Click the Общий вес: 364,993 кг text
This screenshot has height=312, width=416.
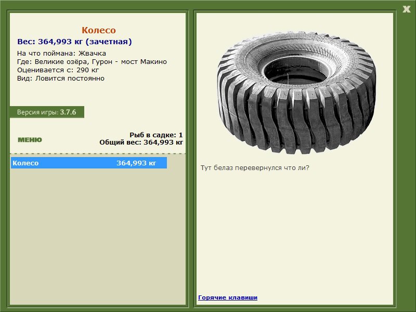(141, 142)
